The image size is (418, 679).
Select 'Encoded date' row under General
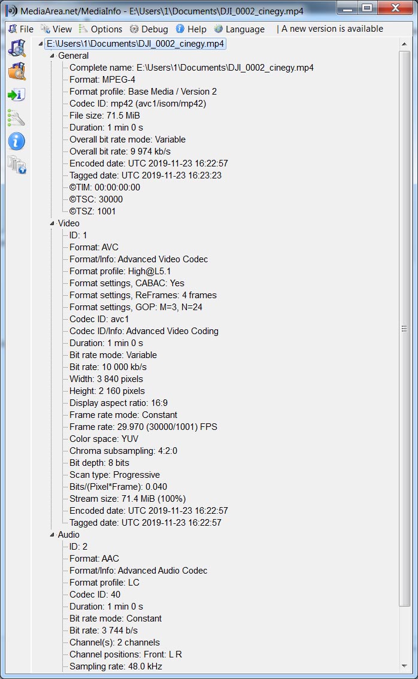149,163
